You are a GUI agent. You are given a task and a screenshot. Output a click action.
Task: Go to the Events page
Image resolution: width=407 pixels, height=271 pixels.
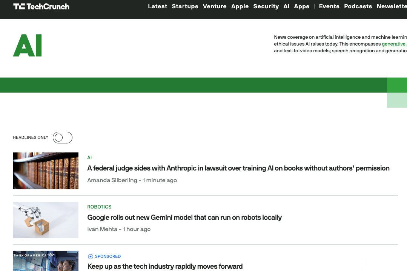click(x=329, y=6)
